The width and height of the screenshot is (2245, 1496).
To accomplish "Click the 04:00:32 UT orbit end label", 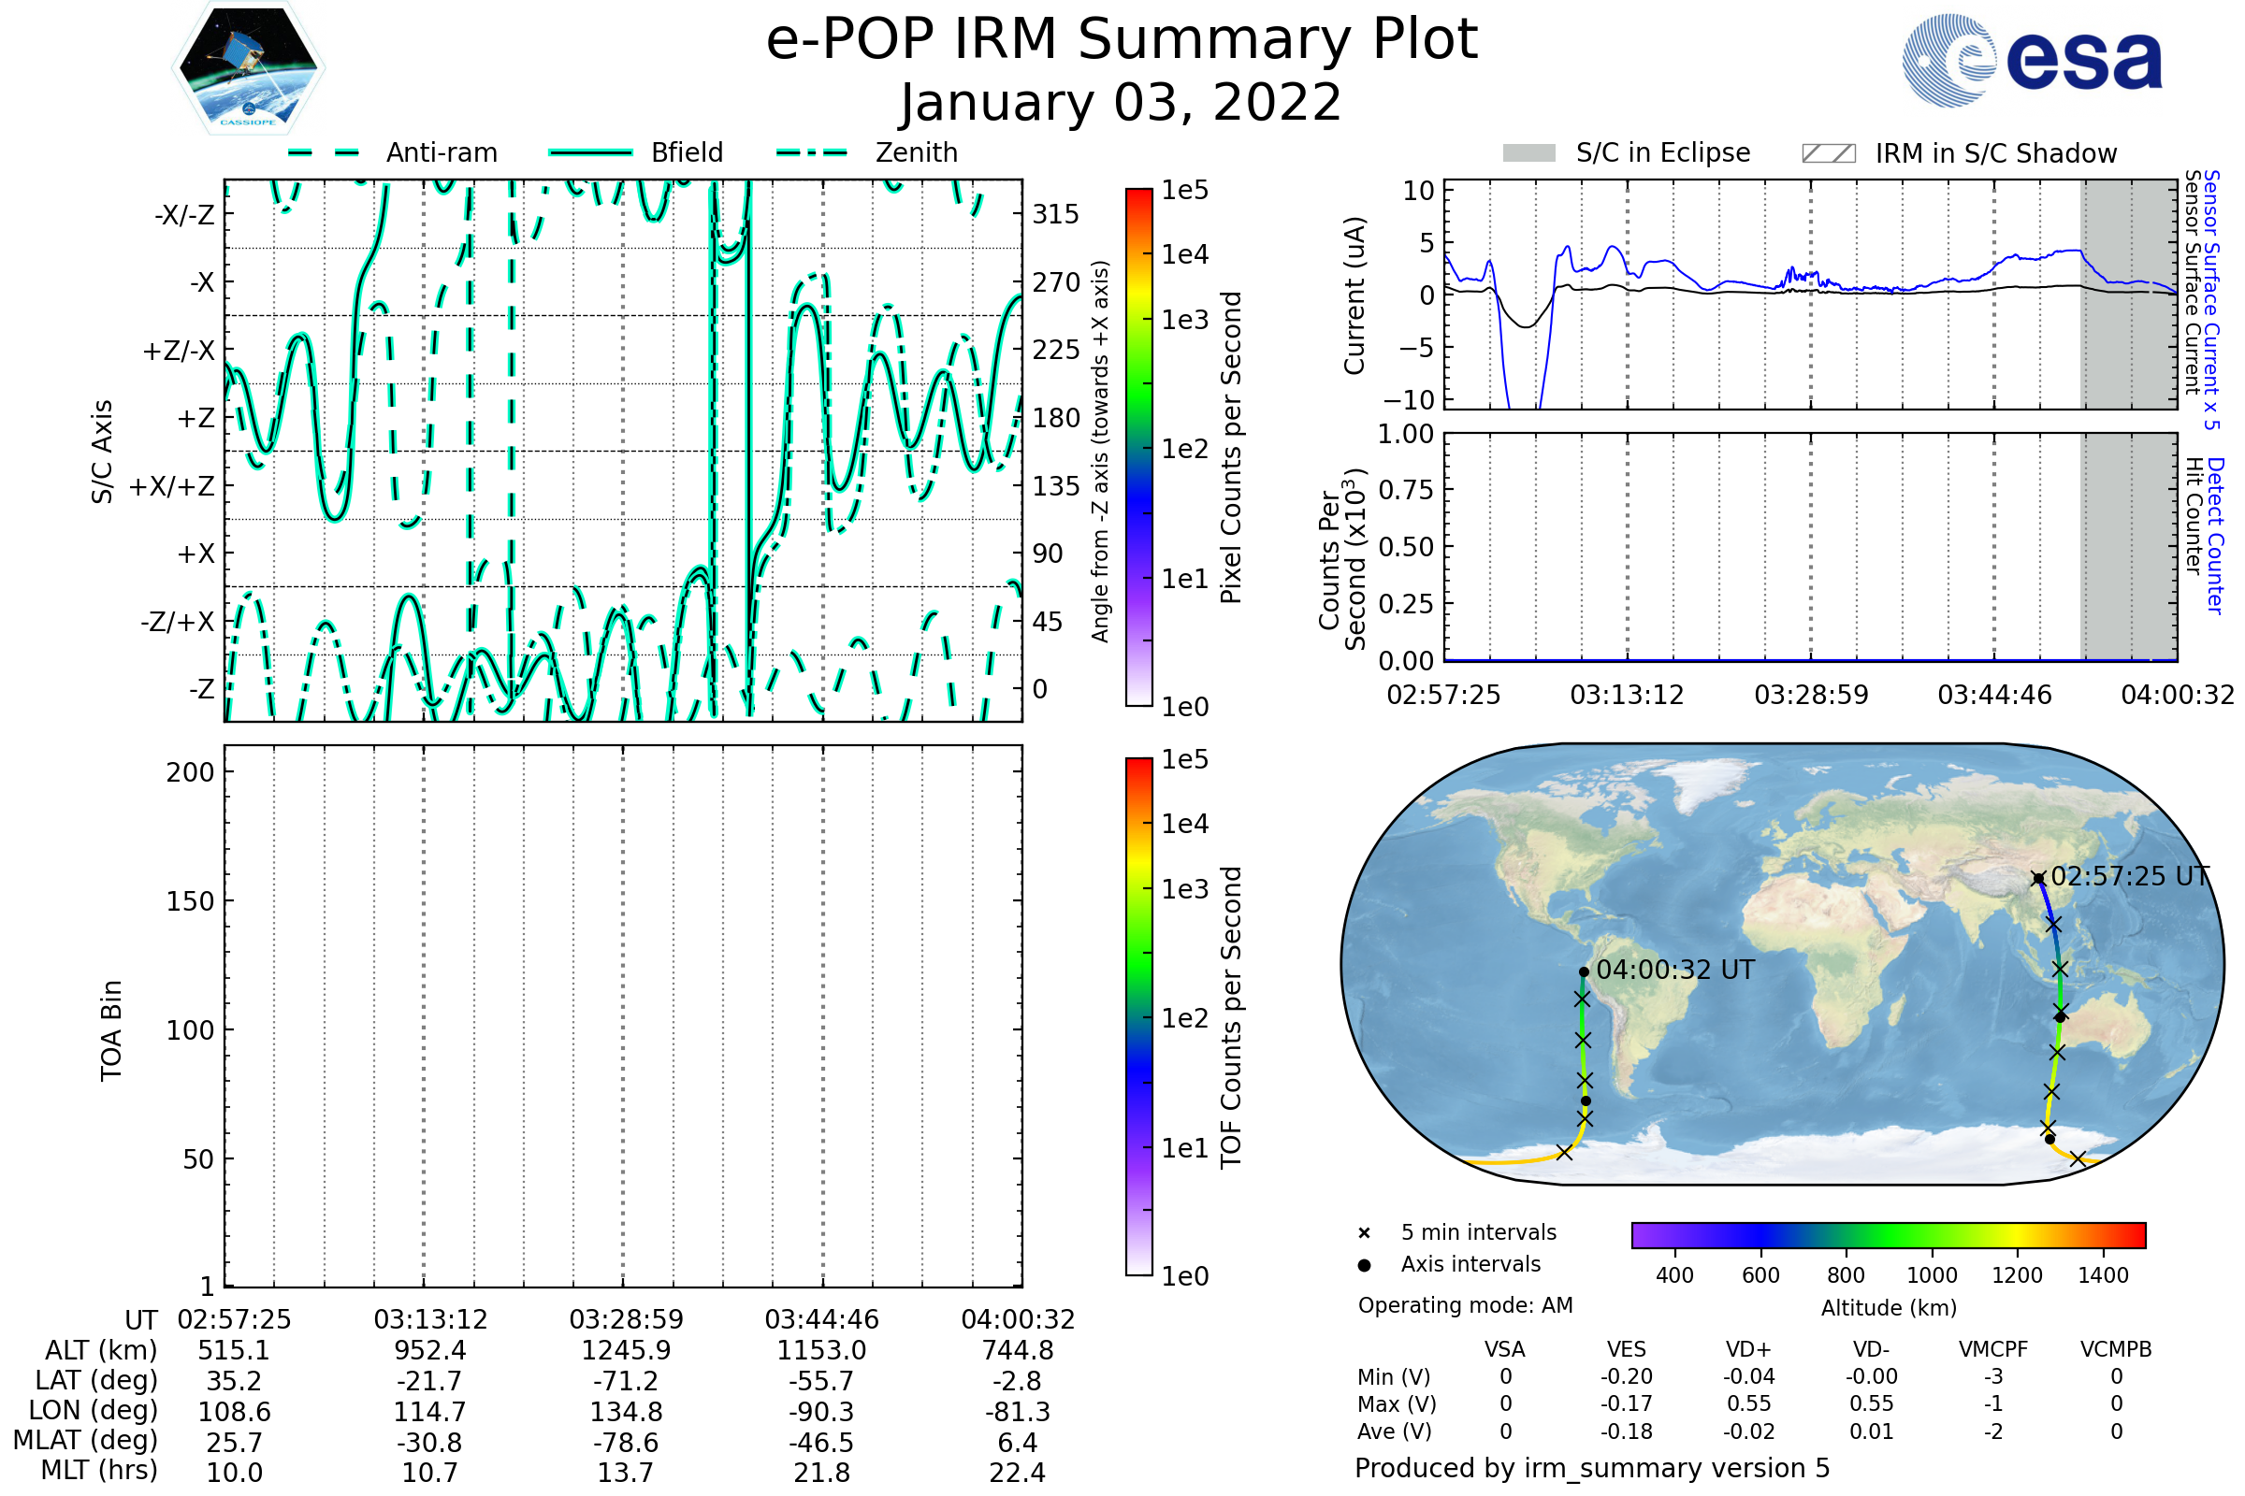I will [x=1675, y=971].
